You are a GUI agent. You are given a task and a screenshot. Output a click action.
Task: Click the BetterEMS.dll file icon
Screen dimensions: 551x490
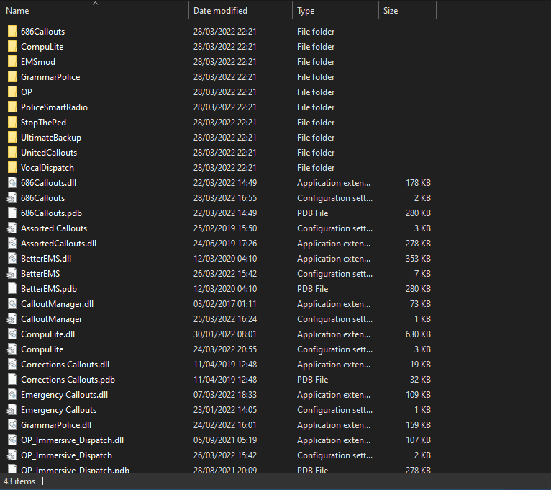[x=12, y=259]
